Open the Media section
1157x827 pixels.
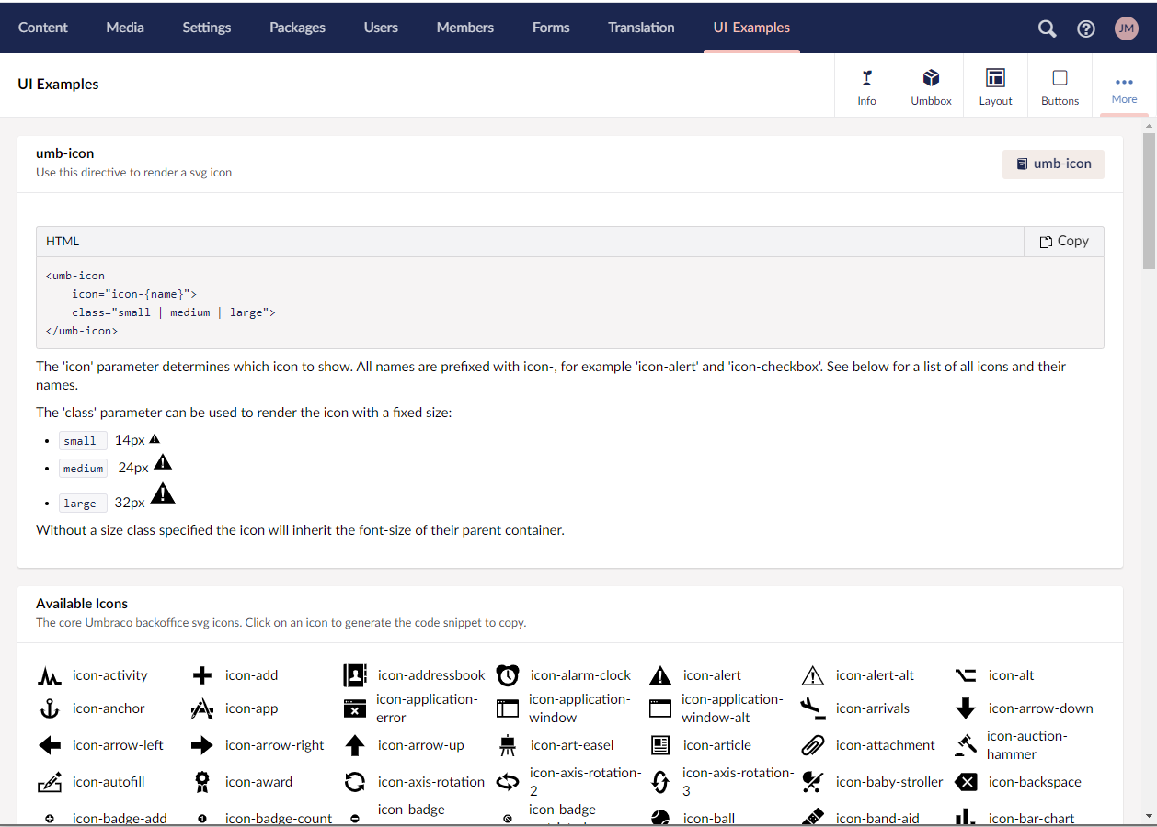point(125,28)
